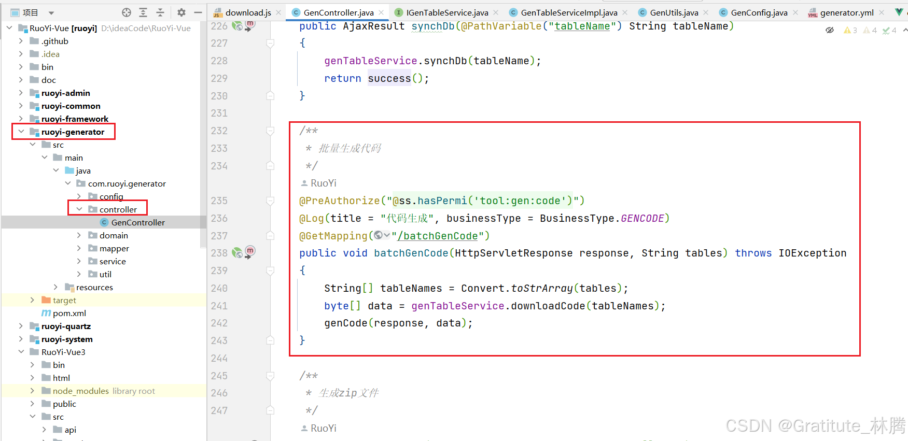
Task: Open project panel settings gear
Action: click(181, 12)
